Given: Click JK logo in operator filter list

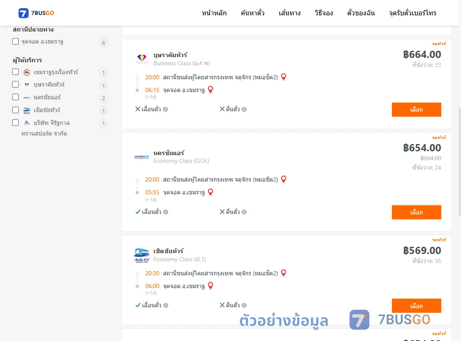Looking at the screenshot, I should pos(27,123).
